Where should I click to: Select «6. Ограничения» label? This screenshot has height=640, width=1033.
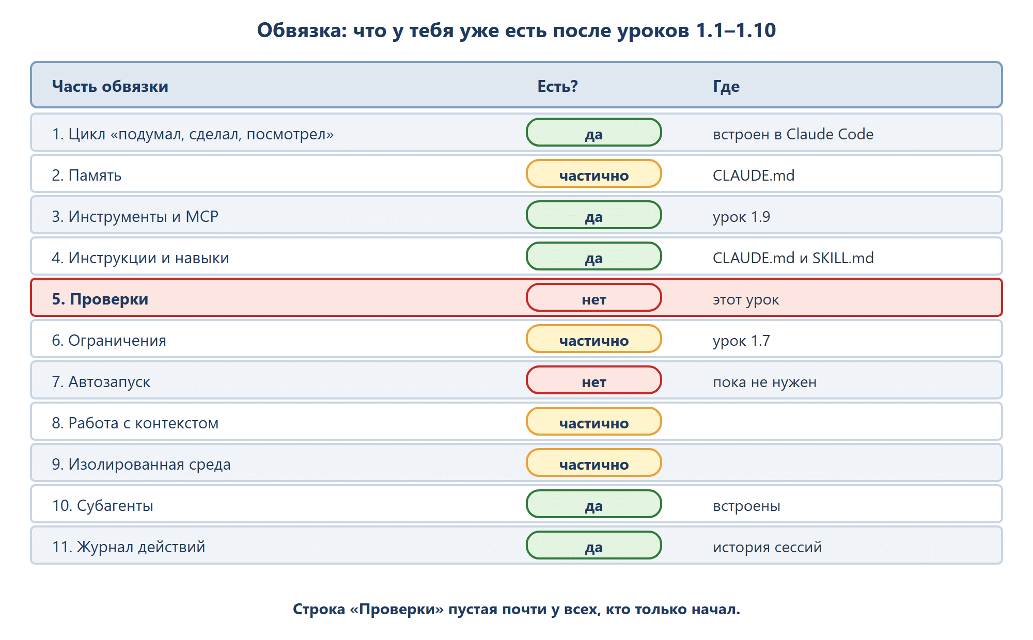coord(109,341)
